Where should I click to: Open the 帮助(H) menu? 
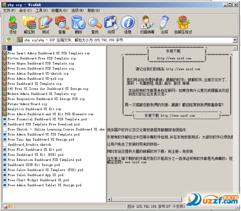click(x=94, y=10)
